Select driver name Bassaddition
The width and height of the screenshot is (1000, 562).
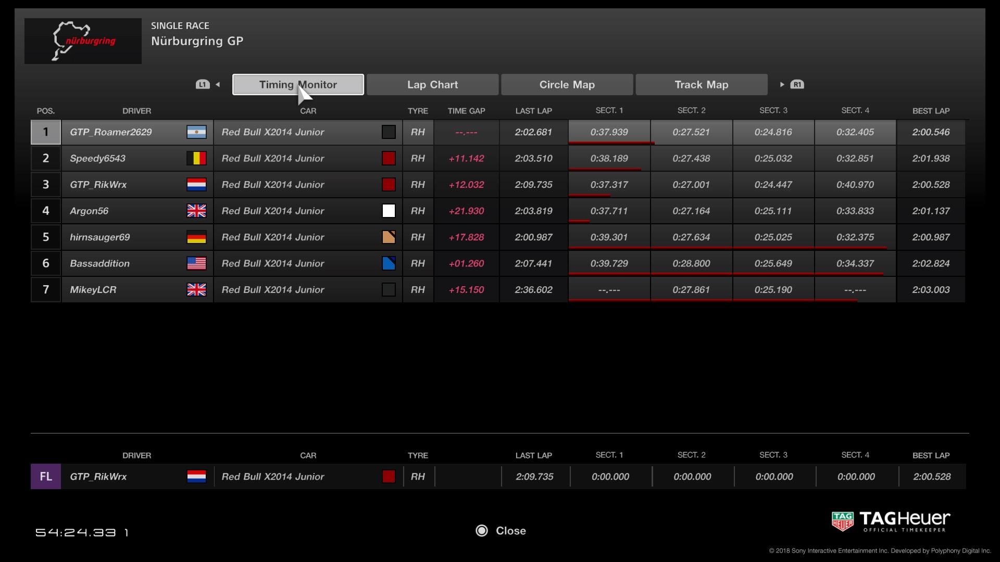click(x=100, y=263)
